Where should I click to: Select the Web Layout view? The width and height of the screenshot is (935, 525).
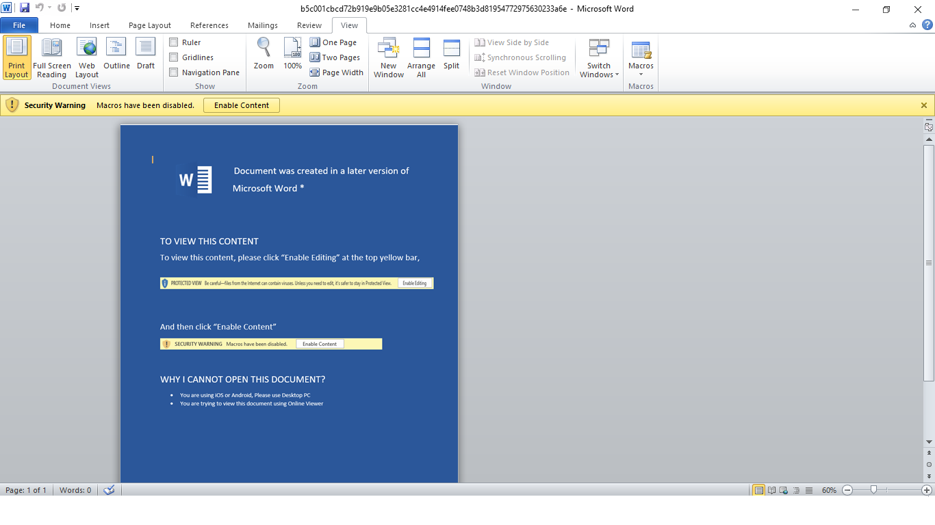coord(86,57)
